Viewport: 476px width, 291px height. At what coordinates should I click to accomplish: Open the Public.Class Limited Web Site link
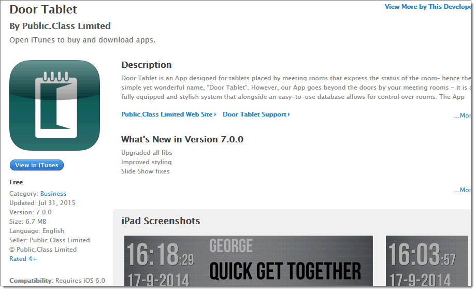point(167,114)
